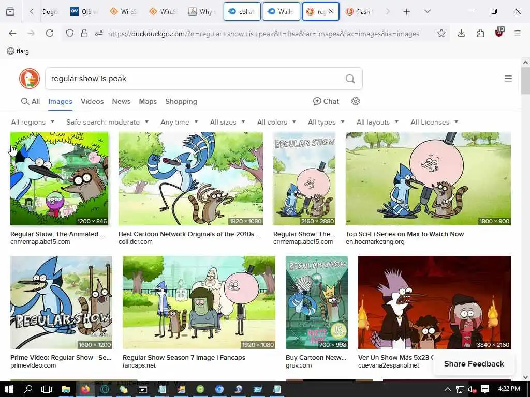Switch to the Videos search tab
The height and width of the screenshot is (397, 530).
click(x=92, y=101)
